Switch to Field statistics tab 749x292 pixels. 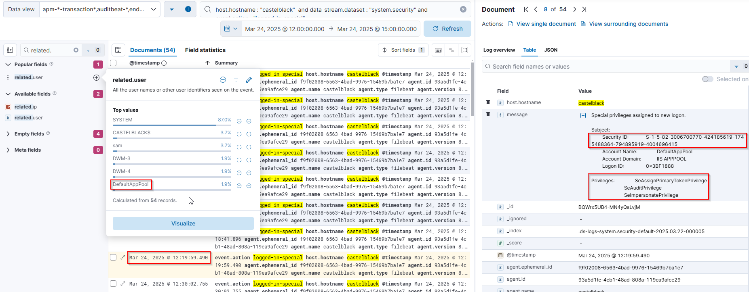pyautogui.click(x=205, y=50)
